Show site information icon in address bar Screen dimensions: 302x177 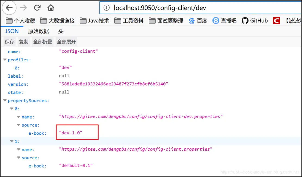(107, 8)
